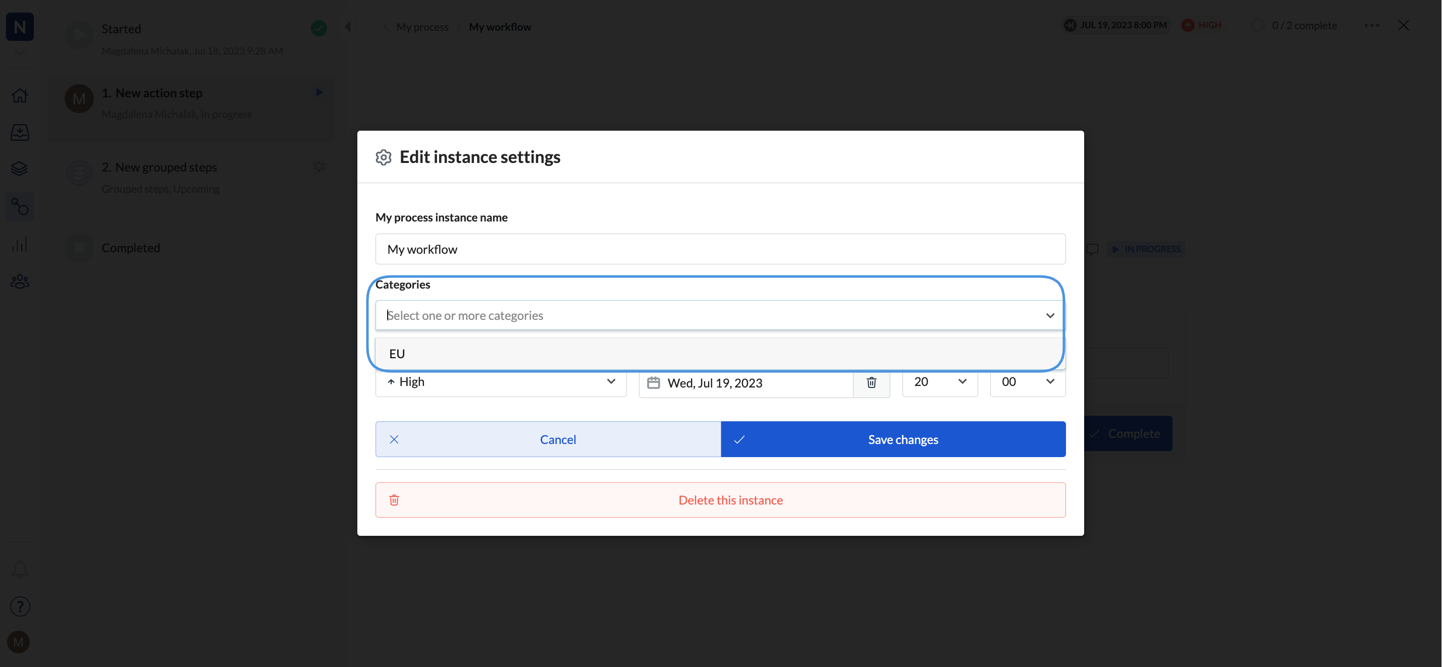This screenshot has width=1442, height=667.
Task: Click My process breadcrumb link
Action: coord(422,27)
